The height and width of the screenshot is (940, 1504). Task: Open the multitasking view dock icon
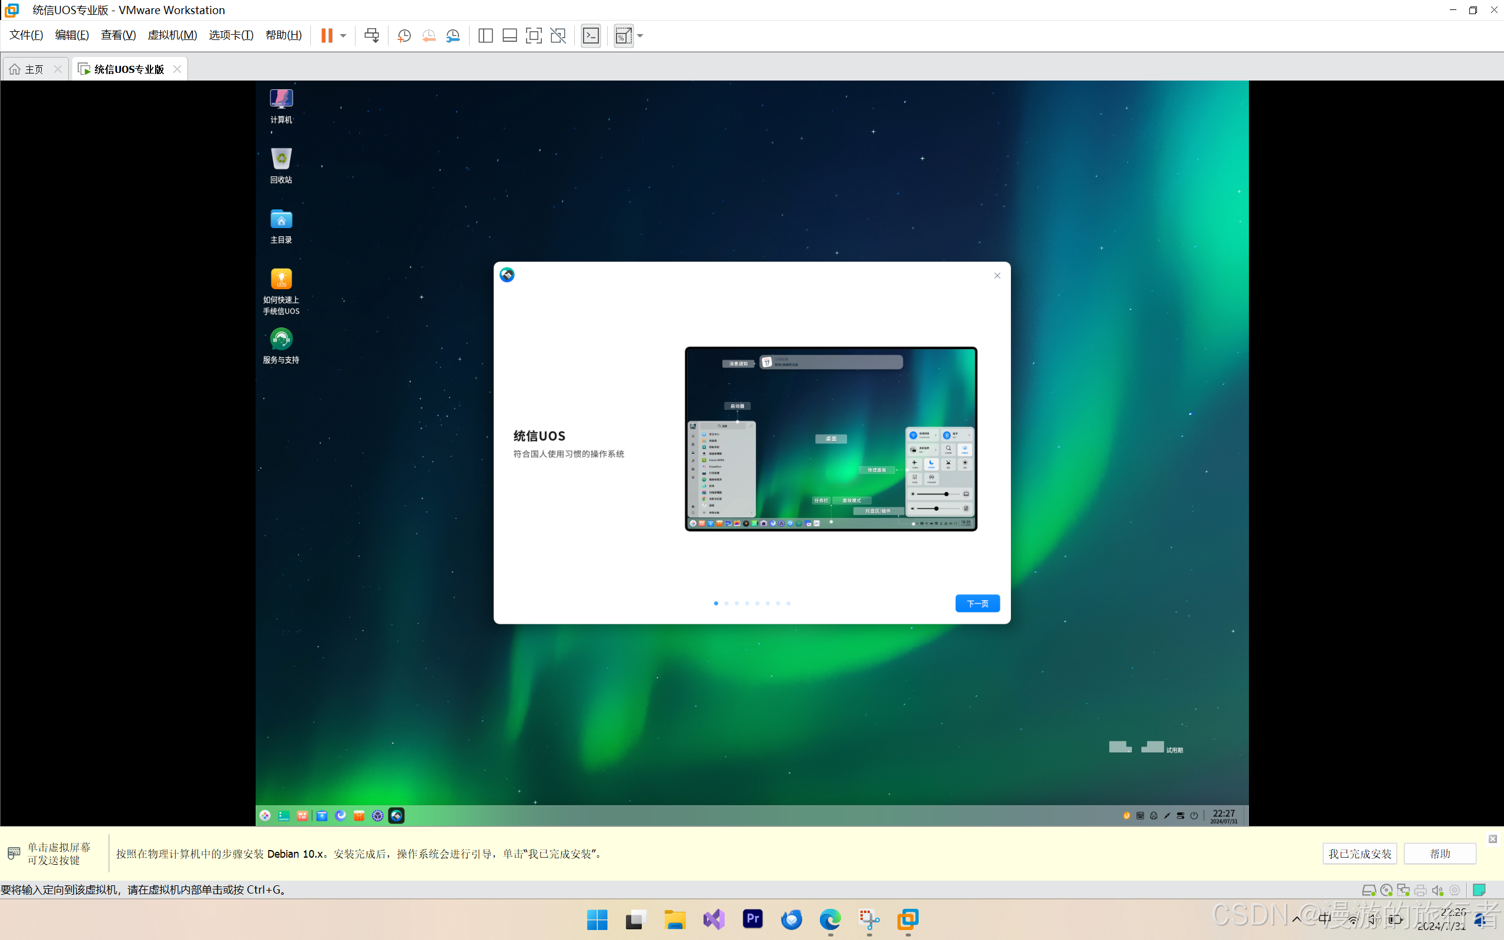click(303, 815)
